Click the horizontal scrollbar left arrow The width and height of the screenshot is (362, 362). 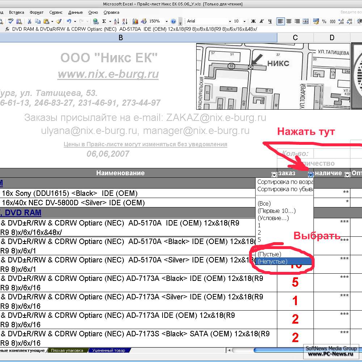click(x=229, y=350)
